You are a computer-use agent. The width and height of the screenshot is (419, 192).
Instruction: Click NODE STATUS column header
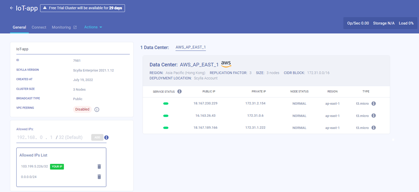(x=299, y=91)
